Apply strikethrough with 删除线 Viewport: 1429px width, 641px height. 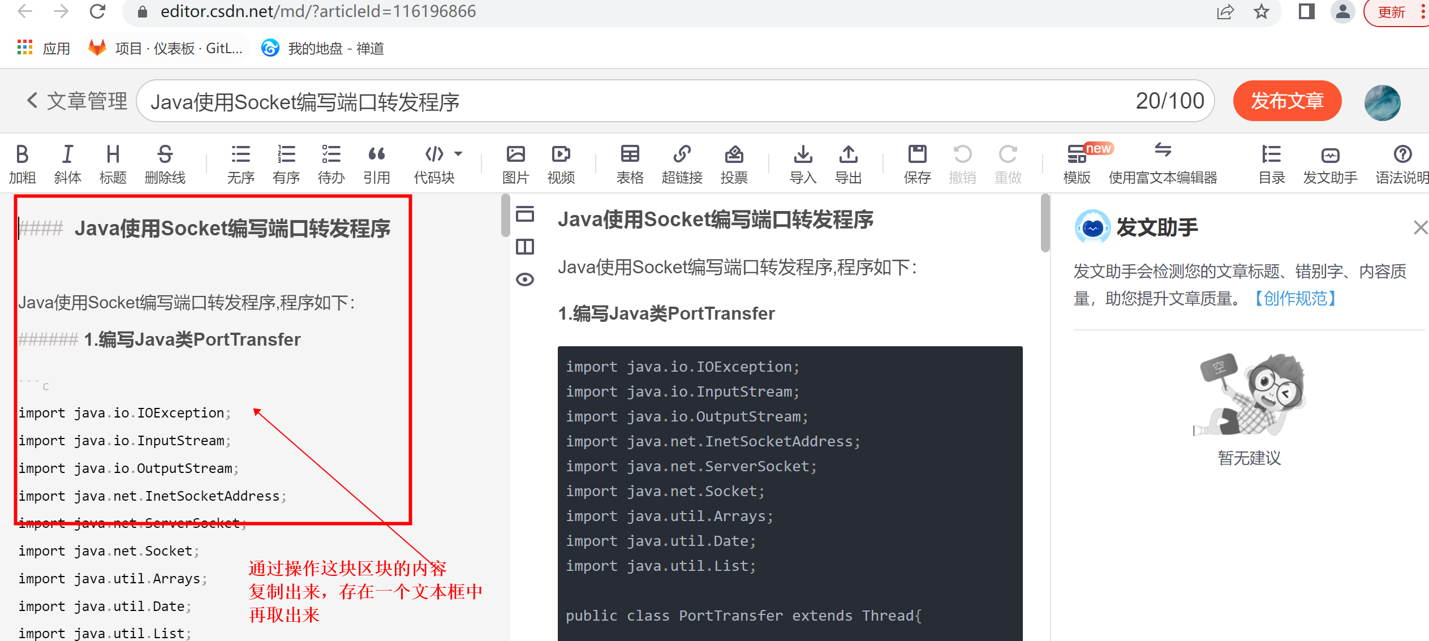pyautogui.click(x=165, y=164)
